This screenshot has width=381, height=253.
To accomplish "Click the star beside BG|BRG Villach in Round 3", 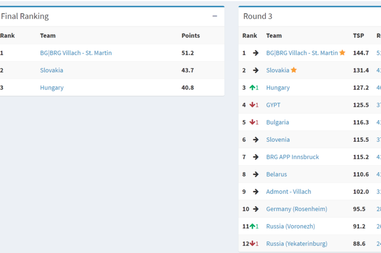I will click(x=342, y=53).
